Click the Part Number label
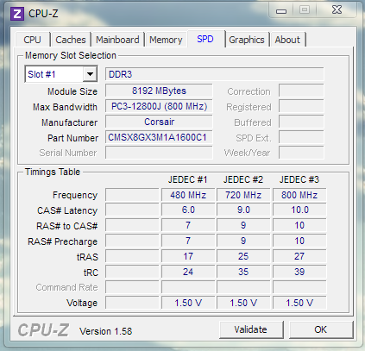Image resolution: width=365 pixels, height=351 pixels. (x=72, y=138)
